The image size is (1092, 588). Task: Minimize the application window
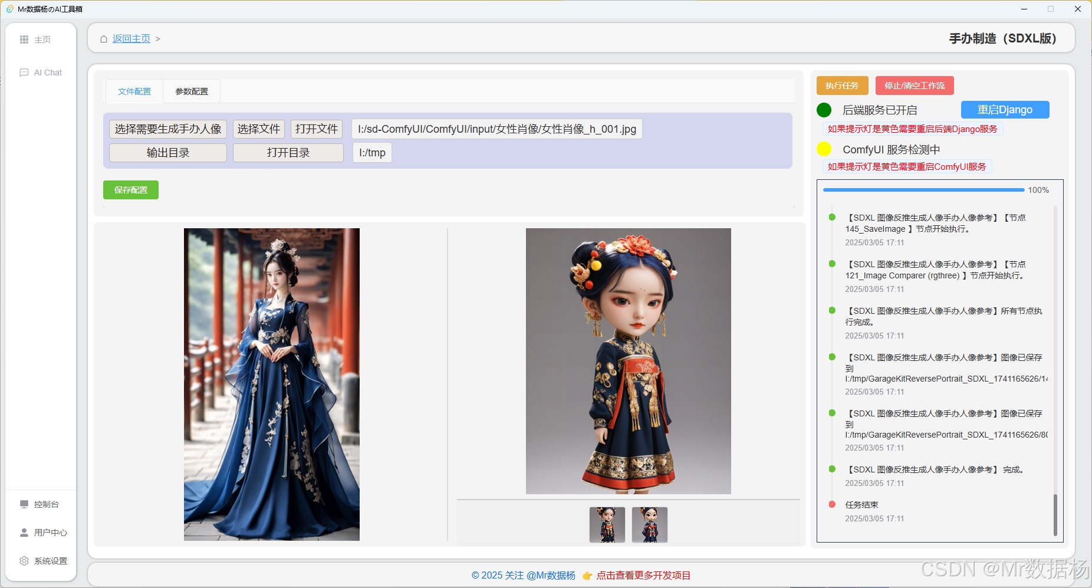(1024, 9)
